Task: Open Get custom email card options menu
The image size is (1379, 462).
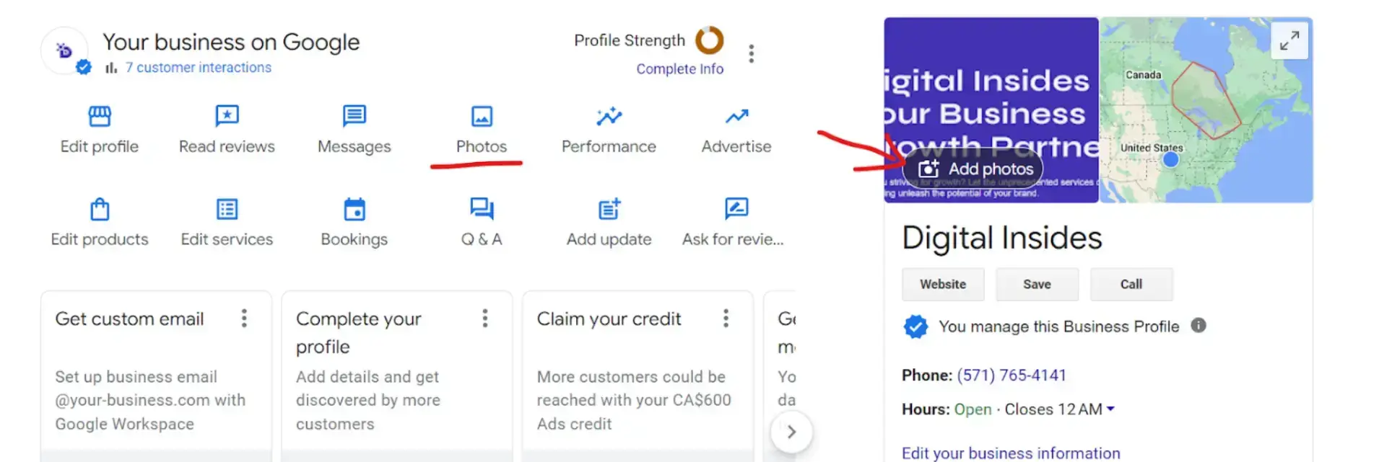Action: 245,319
